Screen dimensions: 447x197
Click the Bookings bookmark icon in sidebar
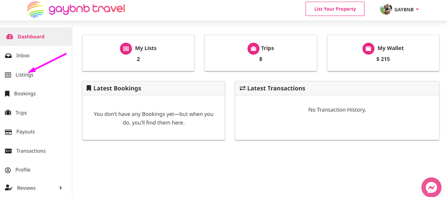(7, 94)
